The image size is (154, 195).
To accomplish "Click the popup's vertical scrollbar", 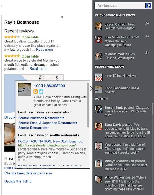I will coord(88,105).
